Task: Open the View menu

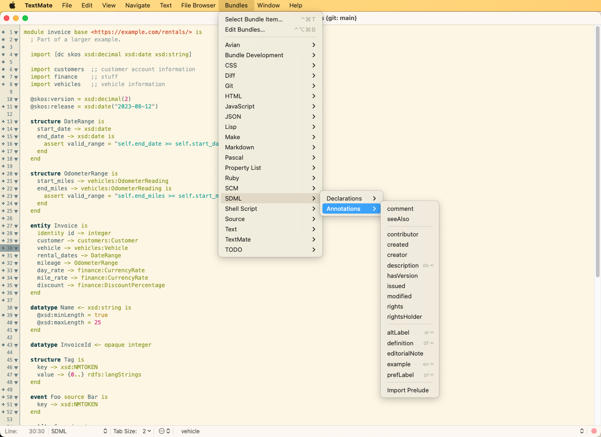Action: pyautogui.click(x=109, y=5)
